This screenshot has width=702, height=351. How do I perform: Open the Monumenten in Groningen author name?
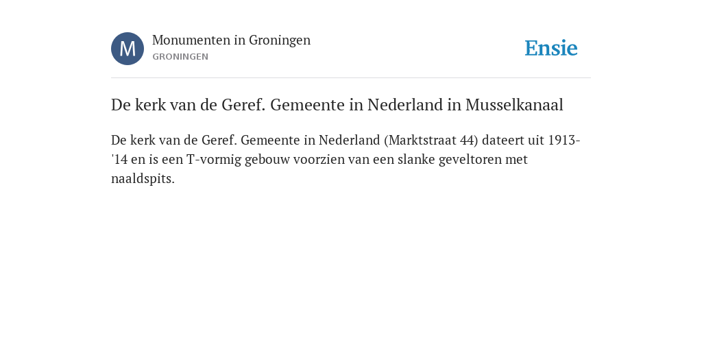coord(231,40)
